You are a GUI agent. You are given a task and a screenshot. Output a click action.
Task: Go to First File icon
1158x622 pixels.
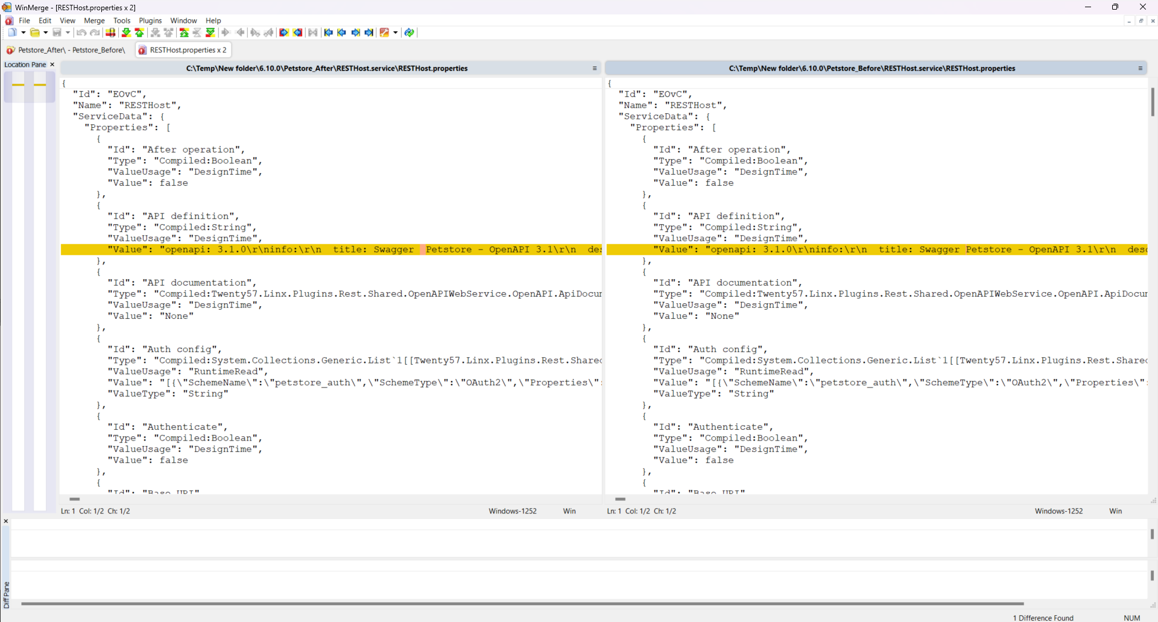tap(329, 33)
